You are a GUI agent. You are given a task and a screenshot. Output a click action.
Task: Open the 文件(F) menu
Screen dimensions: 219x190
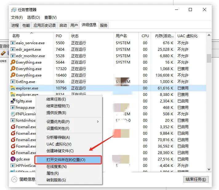click(x=17, y=18)
